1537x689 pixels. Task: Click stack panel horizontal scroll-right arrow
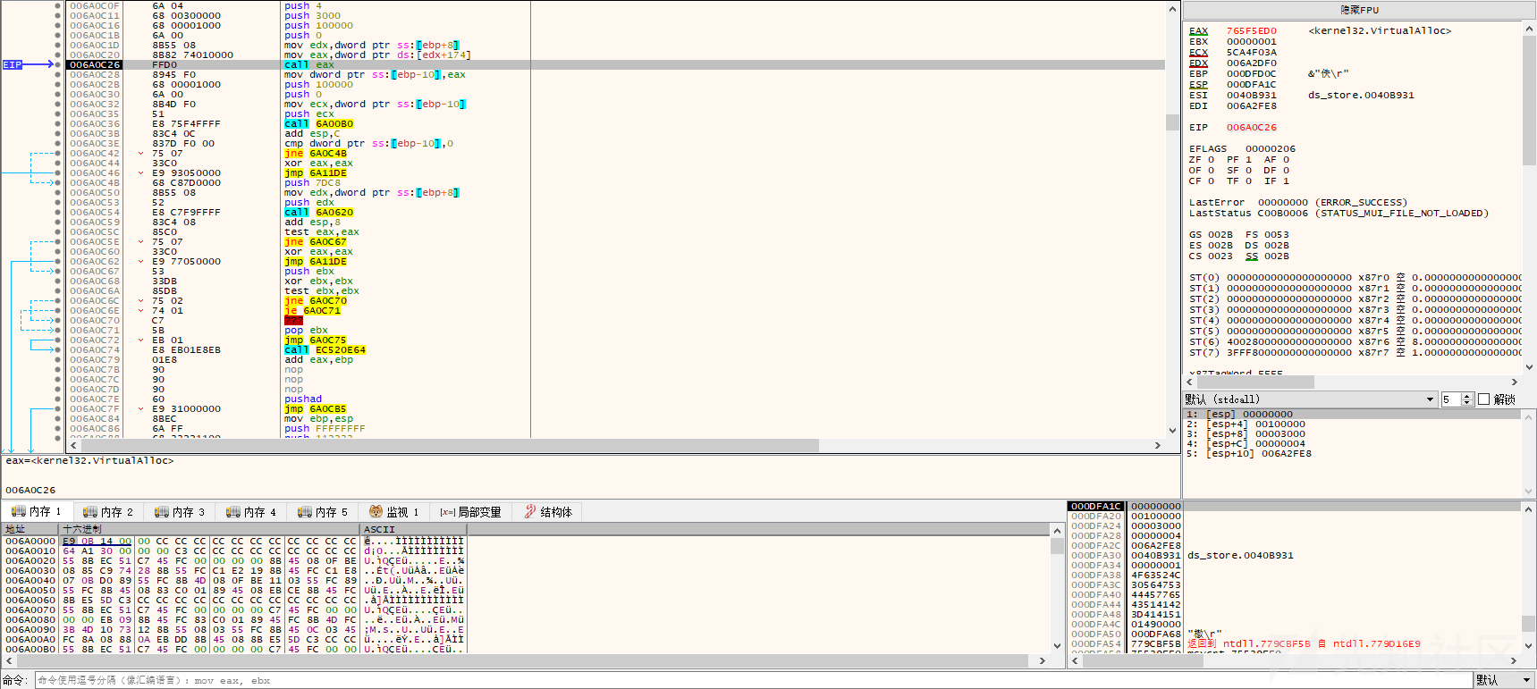[1515, 660]
